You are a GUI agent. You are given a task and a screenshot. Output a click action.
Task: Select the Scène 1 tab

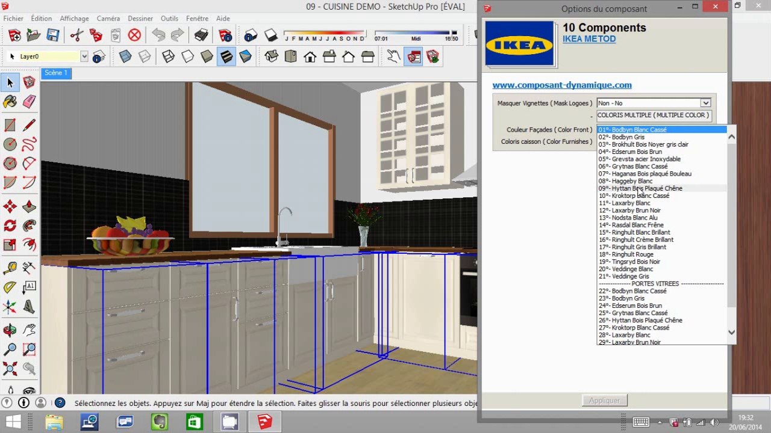click(x=55, y=73)
